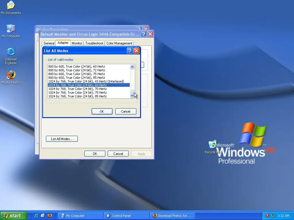
Task: Switch to the General tab
Action: (49, 43)
